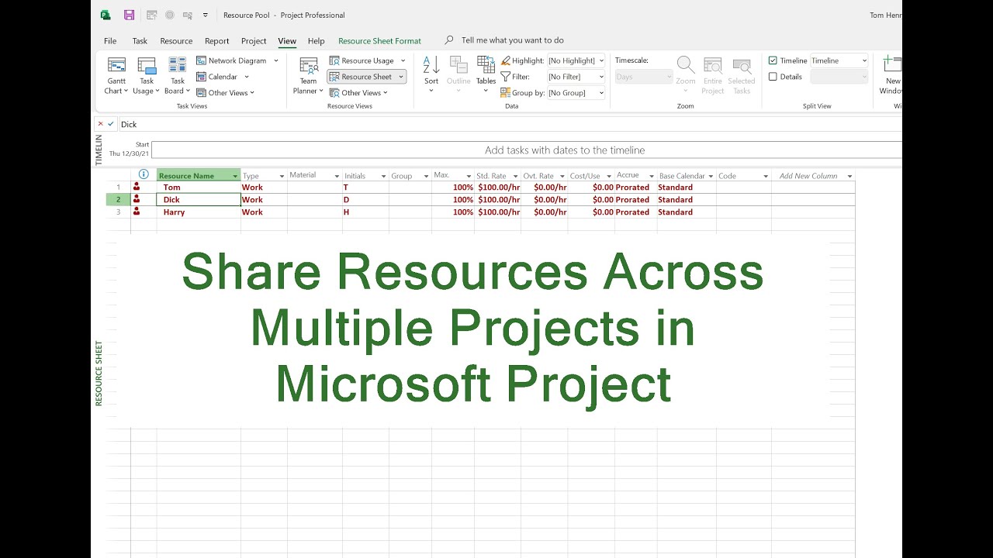Click the Group column header
This screenshot has height=558, width=993.
click(410, 176)
